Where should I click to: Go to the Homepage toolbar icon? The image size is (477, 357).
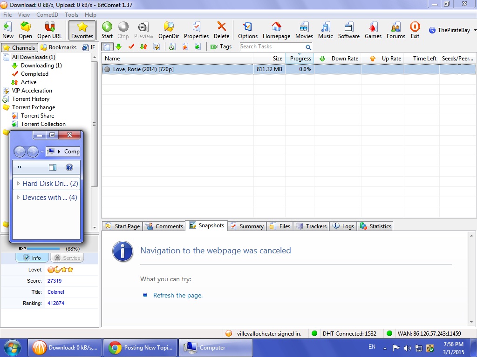point(277,30)
